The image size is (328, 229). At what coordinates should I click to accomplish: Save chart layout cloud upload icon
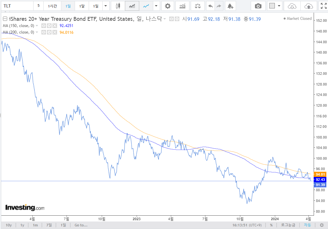coord(309,6)
